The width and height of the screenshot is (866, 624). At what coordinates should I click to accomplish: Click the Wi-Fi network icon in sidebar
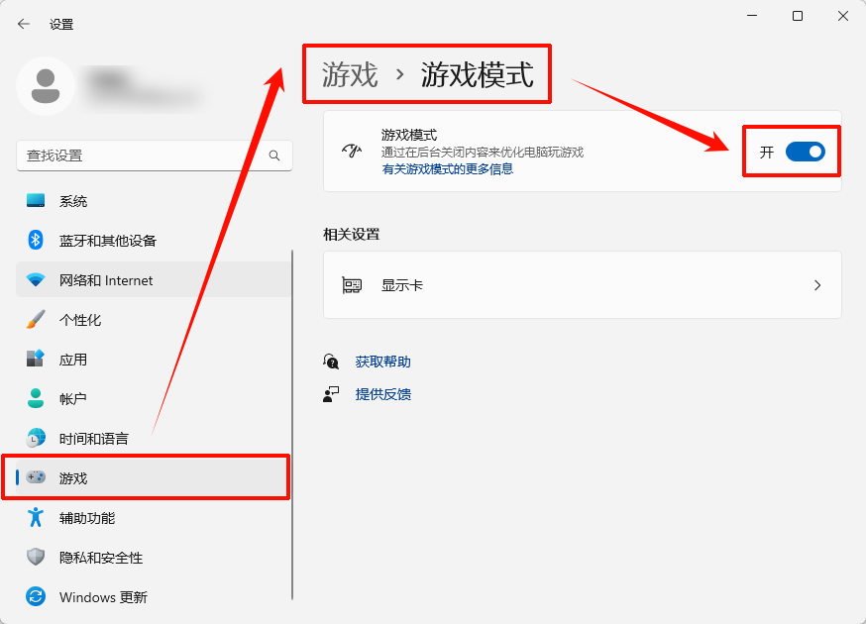click(36, 280)
